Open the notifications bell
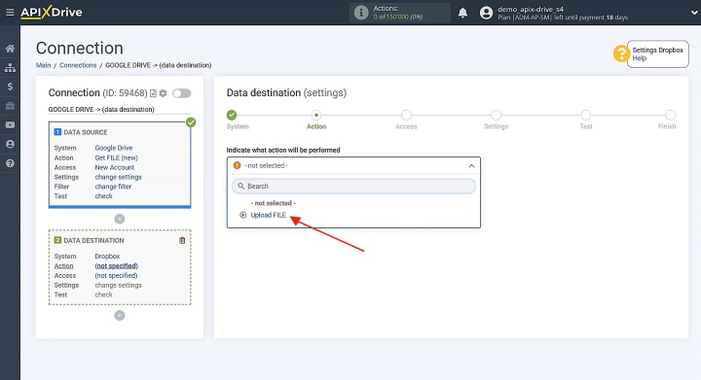 (x=462, y=13)
